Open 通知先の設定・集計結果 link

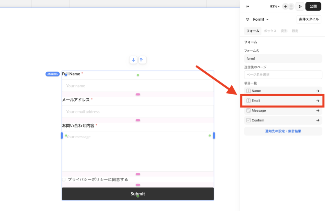(283, 131)
